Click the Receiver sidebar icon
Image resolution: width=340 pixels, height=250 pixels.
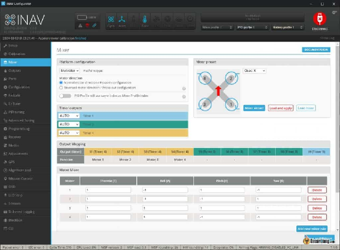[5, 137]
